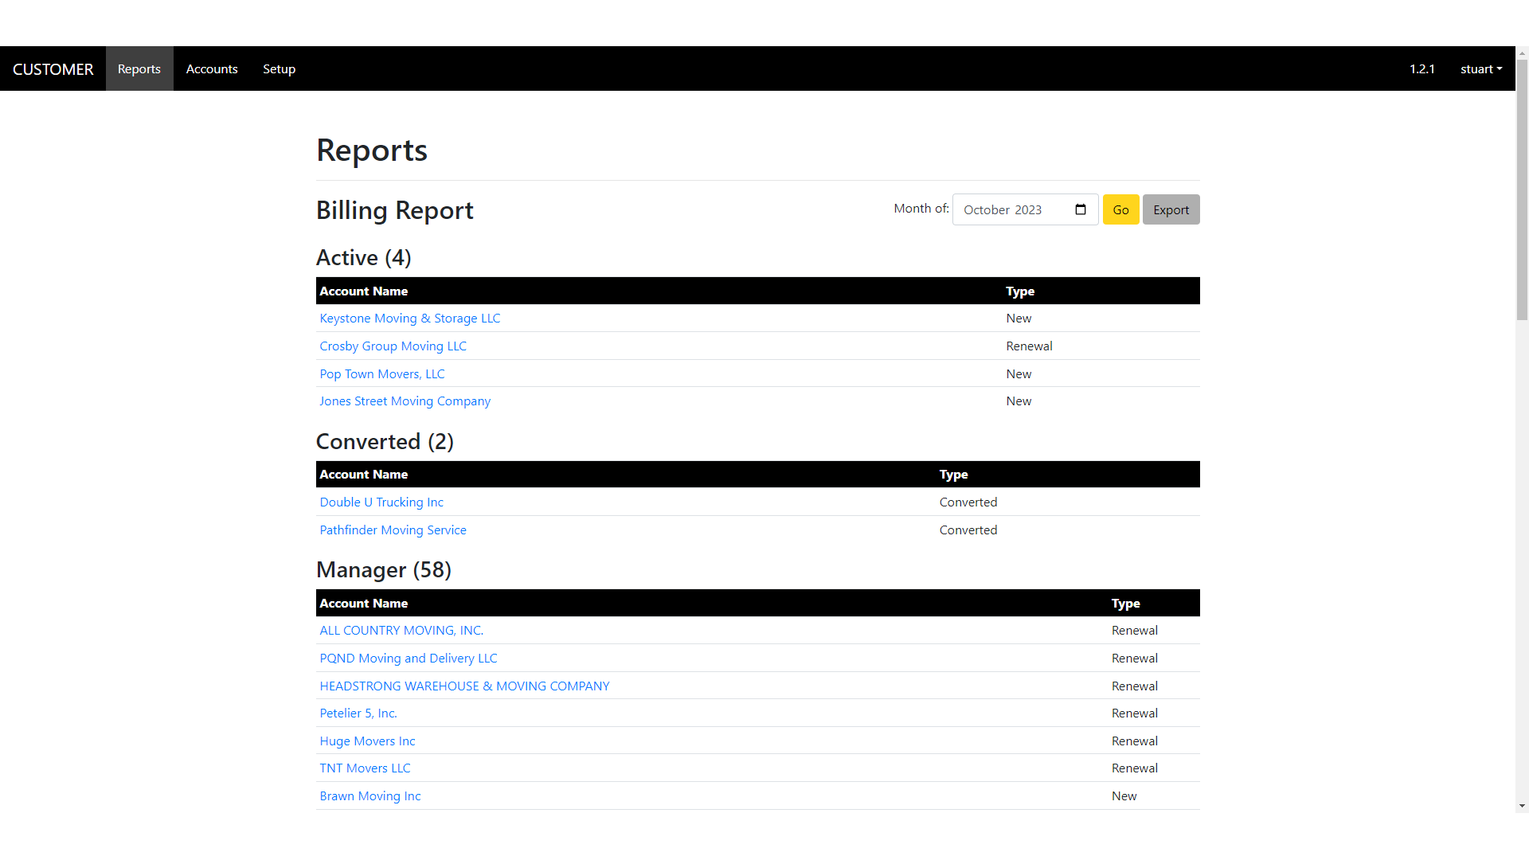The image size is (1529, 860).
Task: Open Jones Street Moving Company account
Action: (405, 401)
